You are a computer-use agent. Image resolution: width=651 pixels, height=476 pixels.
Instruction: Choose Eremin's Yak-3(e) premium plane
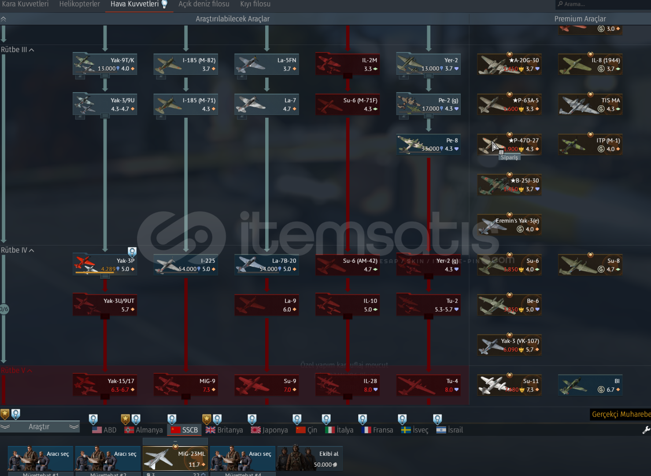coord(510,224)
